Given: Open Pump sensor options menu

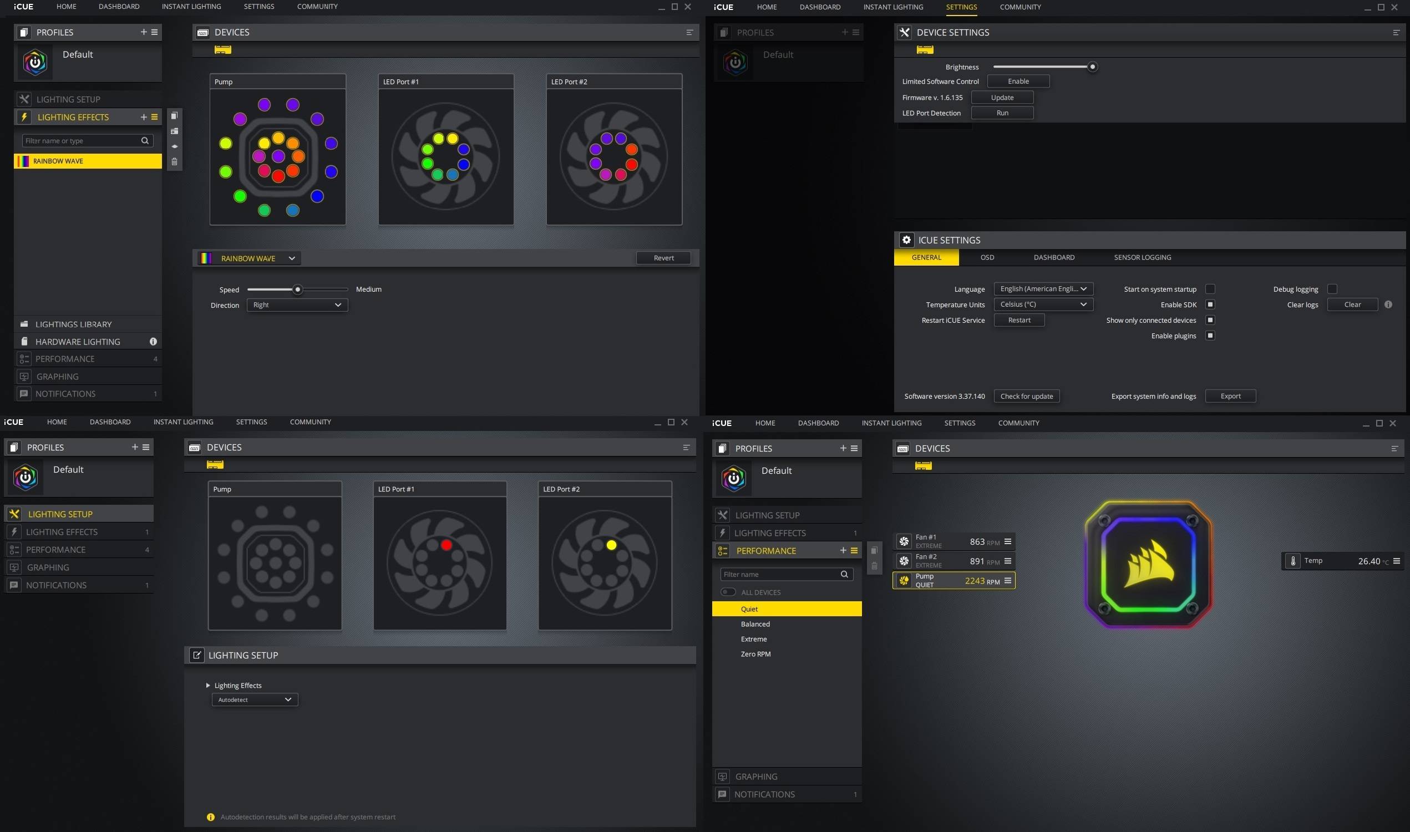Looking at the screenshot, I should [x=1007, y=580].
